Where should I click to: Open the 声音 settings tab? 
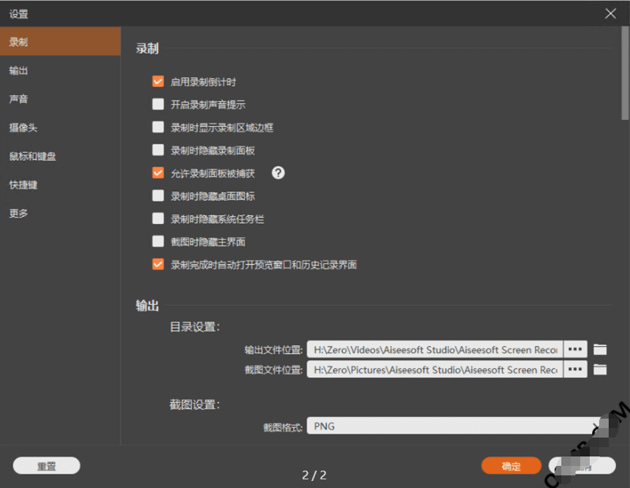click(x=19, y=99)
